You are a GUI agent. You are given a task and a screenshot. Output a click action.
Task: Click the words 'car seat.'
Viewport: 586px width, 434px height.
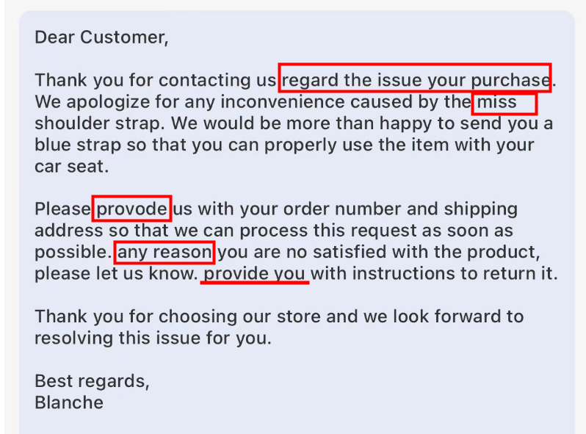coord(72,167)
